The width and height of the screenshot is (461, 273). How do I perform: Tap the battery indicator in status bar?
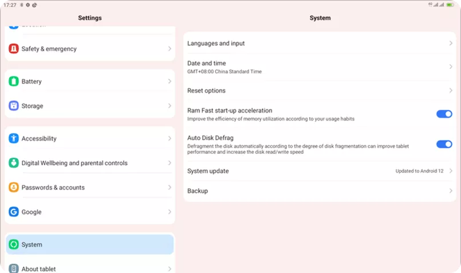pyautogui.click(x=450, y=5)
